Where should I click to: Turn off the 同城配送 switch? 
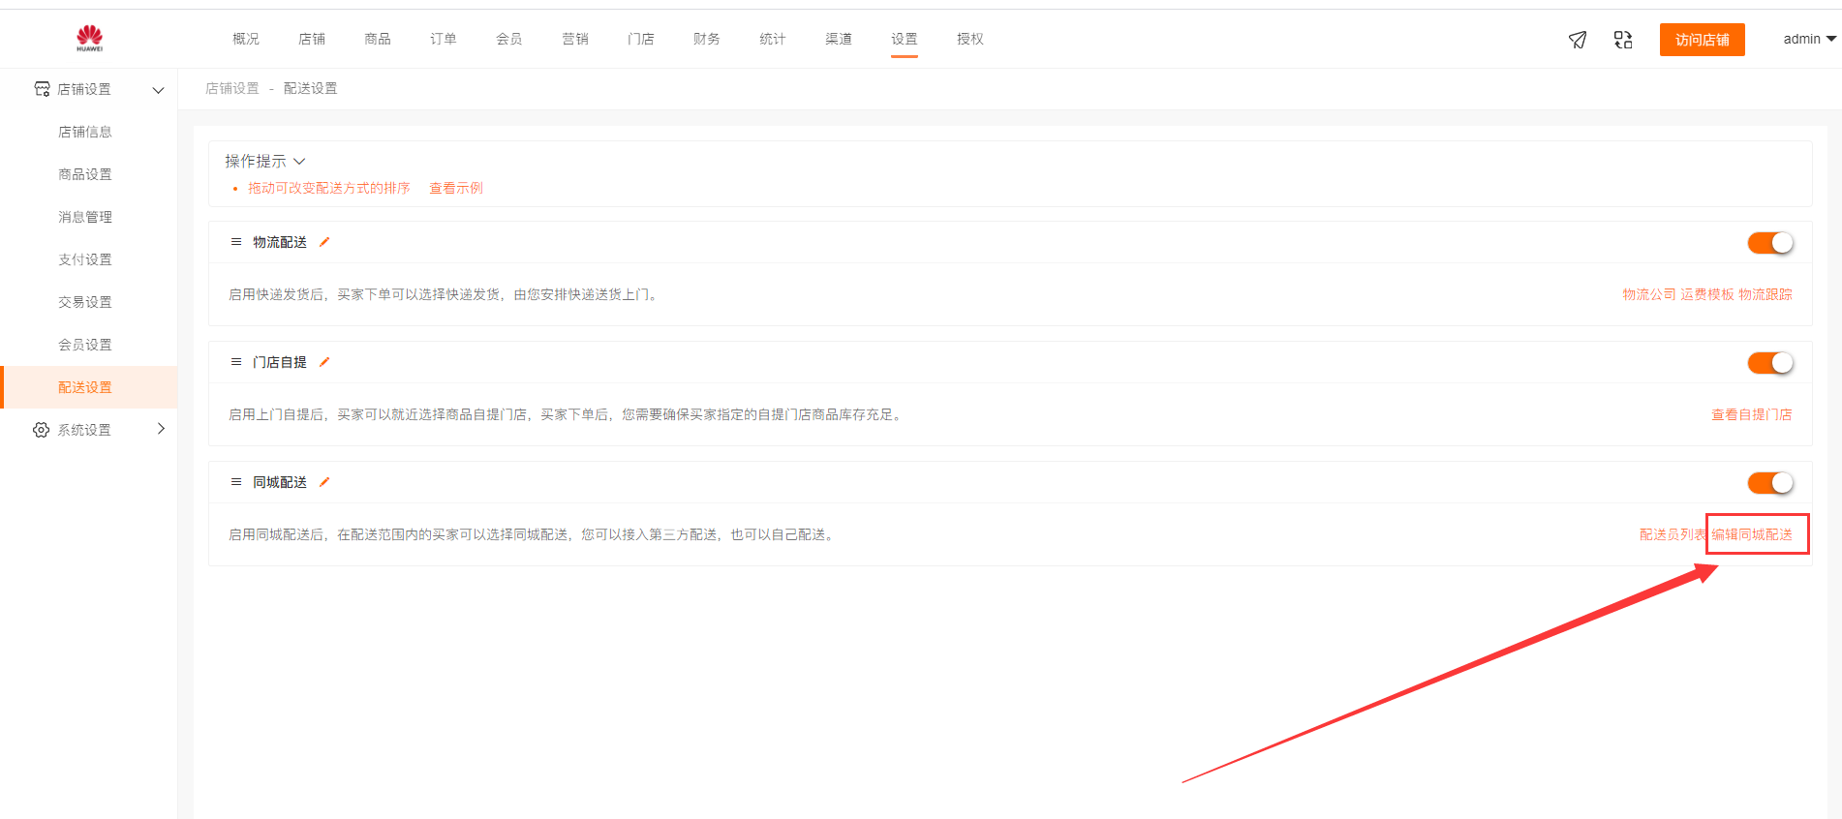click(1770, 483)
